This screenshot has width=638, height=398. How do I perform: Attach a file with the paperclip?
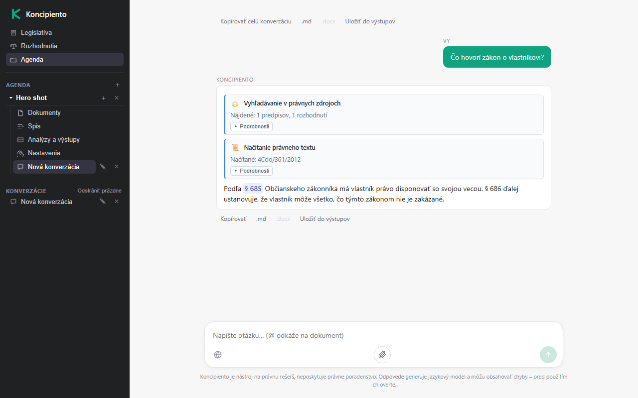click(382, 355)
